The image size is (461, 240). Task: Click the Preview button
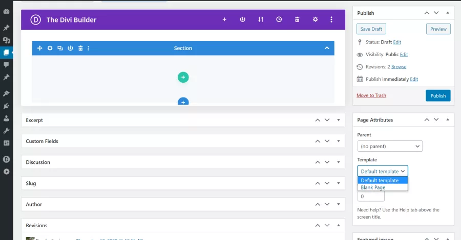(438, 29)
